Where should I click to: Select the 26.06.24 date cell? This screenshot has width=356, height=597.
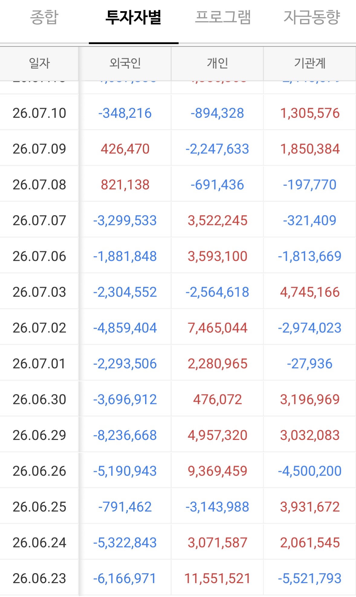[39, 543]
